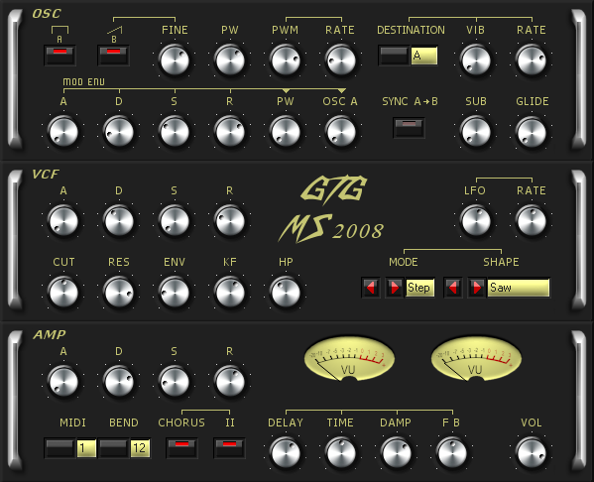594x482 pixels.
Task: Adjust the PW knob in OSC top row
Action: click(x=230, y=60)
